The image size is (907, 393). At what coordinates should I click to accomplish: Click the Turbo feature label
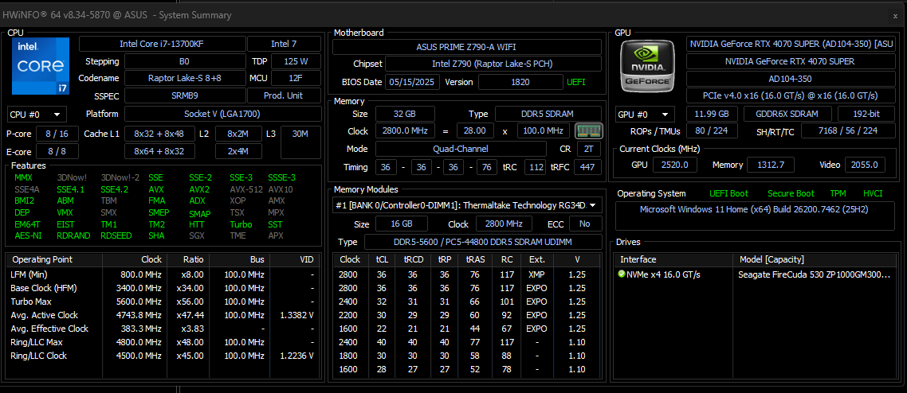(x=241, y=224)
